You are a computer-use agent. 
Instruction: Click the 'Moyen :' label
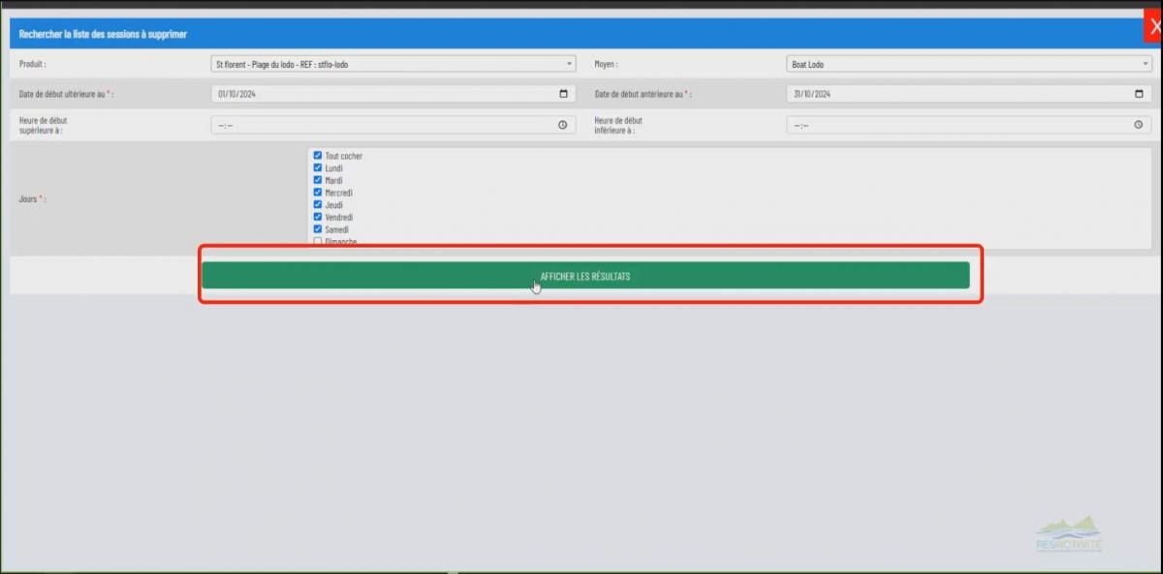[x=607, y=65]
